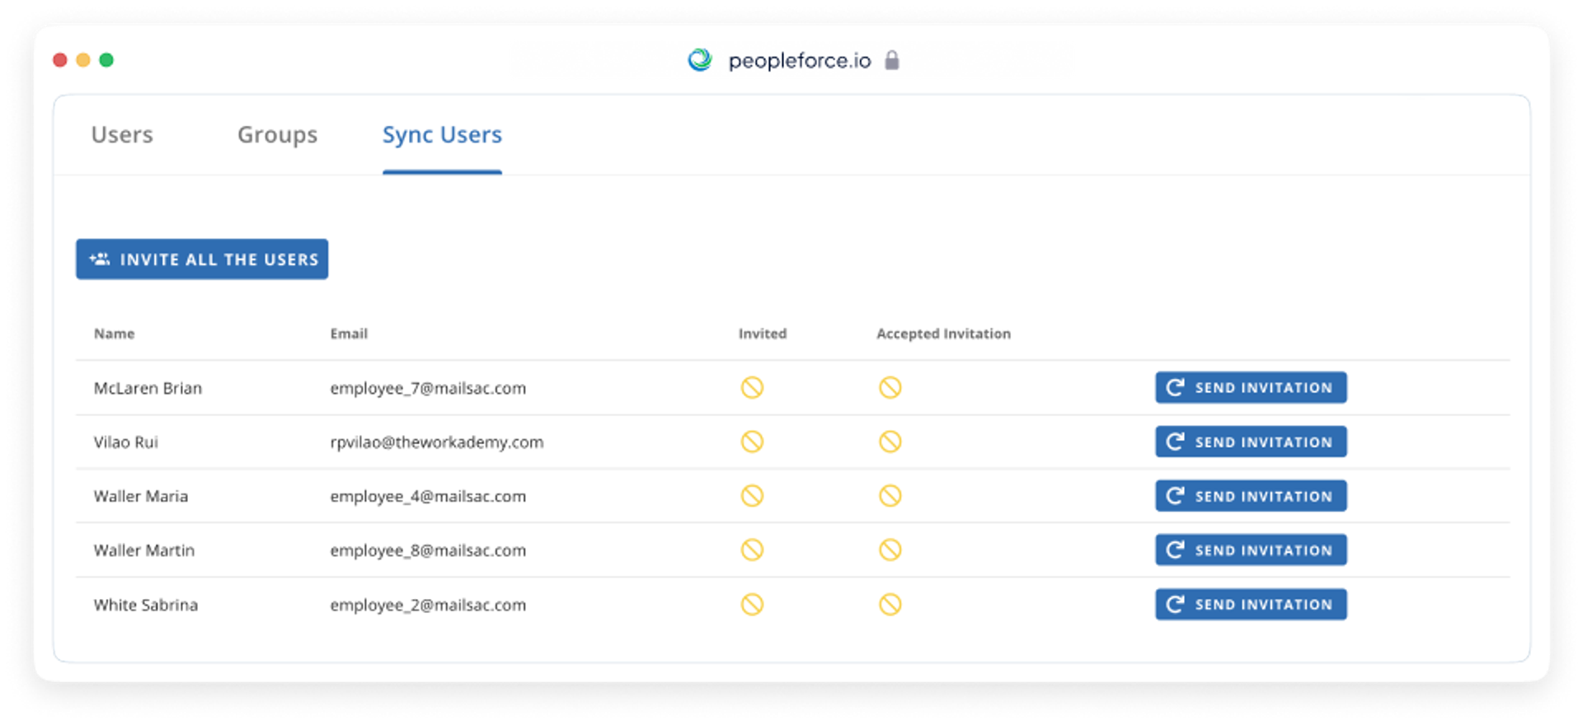Click the Name column header
This screenshot has height=725, width=1583.
[x=114, y=334]
